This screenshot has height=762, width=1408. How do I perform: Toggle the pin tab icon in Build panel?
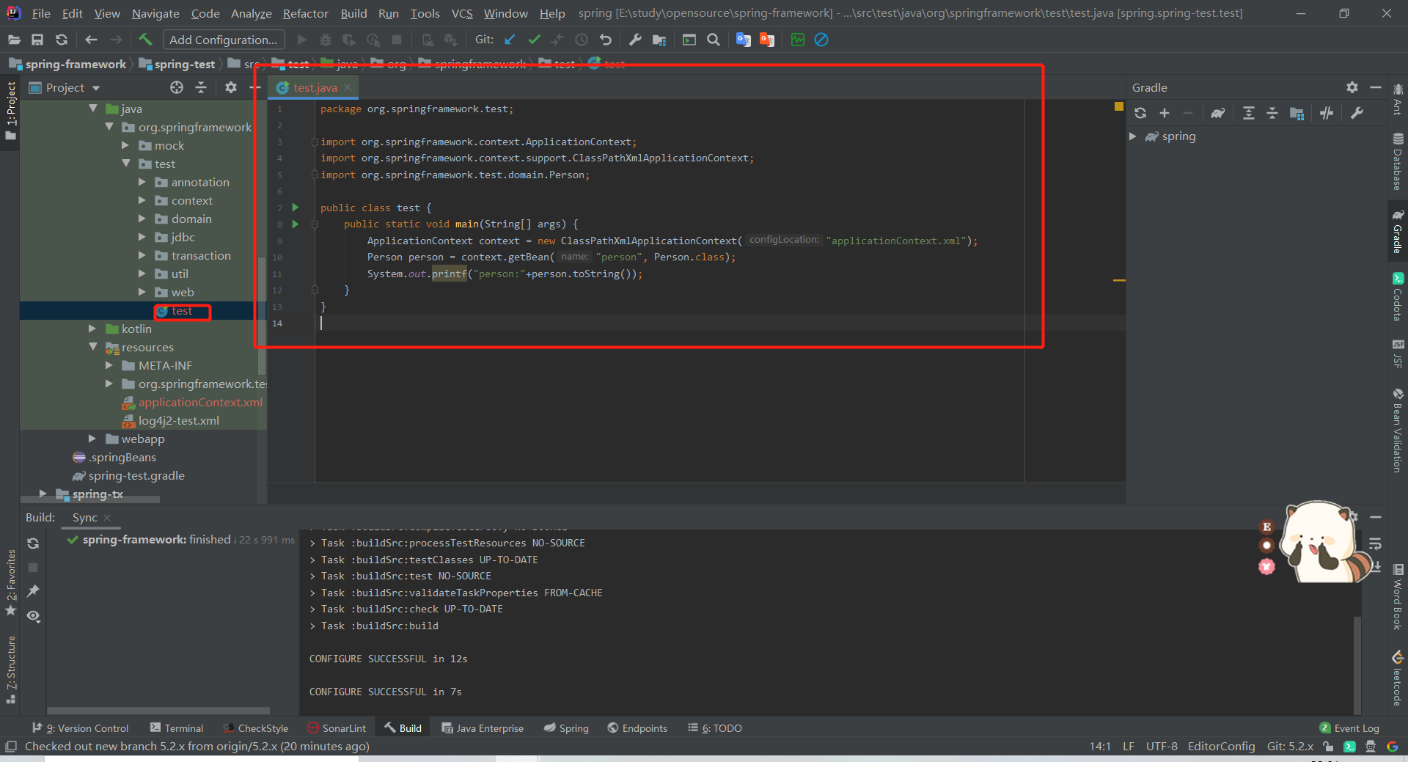click(33, 591)
